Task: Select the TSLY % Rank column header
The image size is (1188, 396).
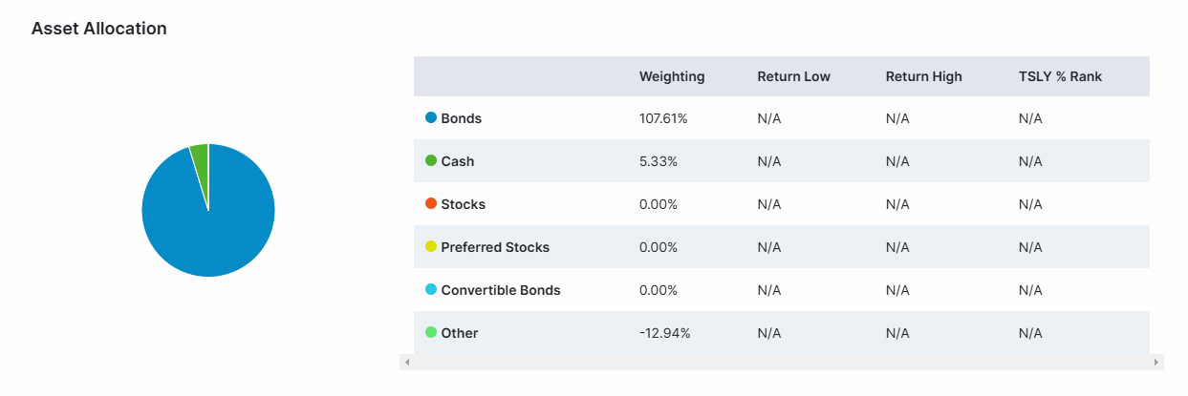Action: [1060, 76]
